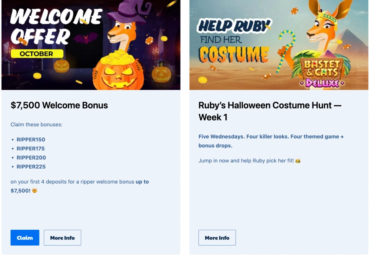Click the '$7,500 Welcome Bonus' heading
The image size is (371, 255).
click(59, 105)
